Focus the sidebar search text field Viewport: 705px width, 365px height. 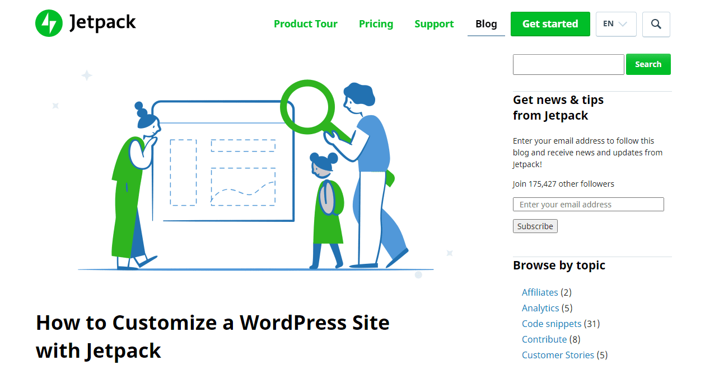click(x=568, y=64)
